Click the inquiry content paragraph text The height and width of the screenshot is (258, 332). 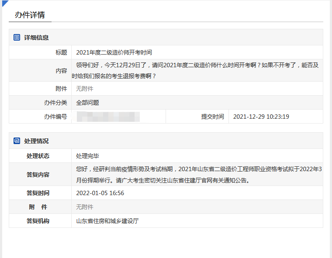(x=197, y=70)
